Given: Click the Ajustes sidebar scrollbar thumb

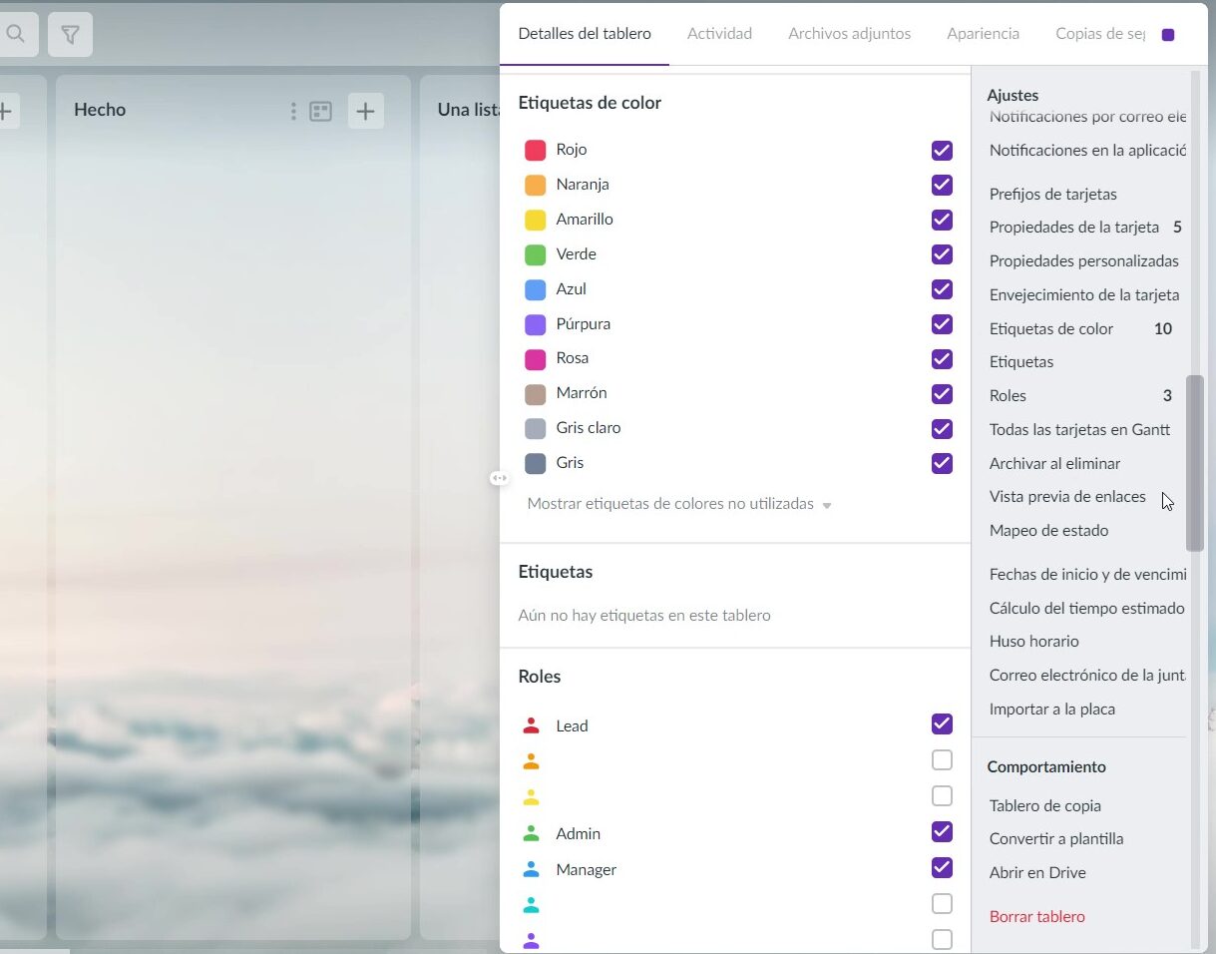Looking at the screenshot, I should (1194, 463).
